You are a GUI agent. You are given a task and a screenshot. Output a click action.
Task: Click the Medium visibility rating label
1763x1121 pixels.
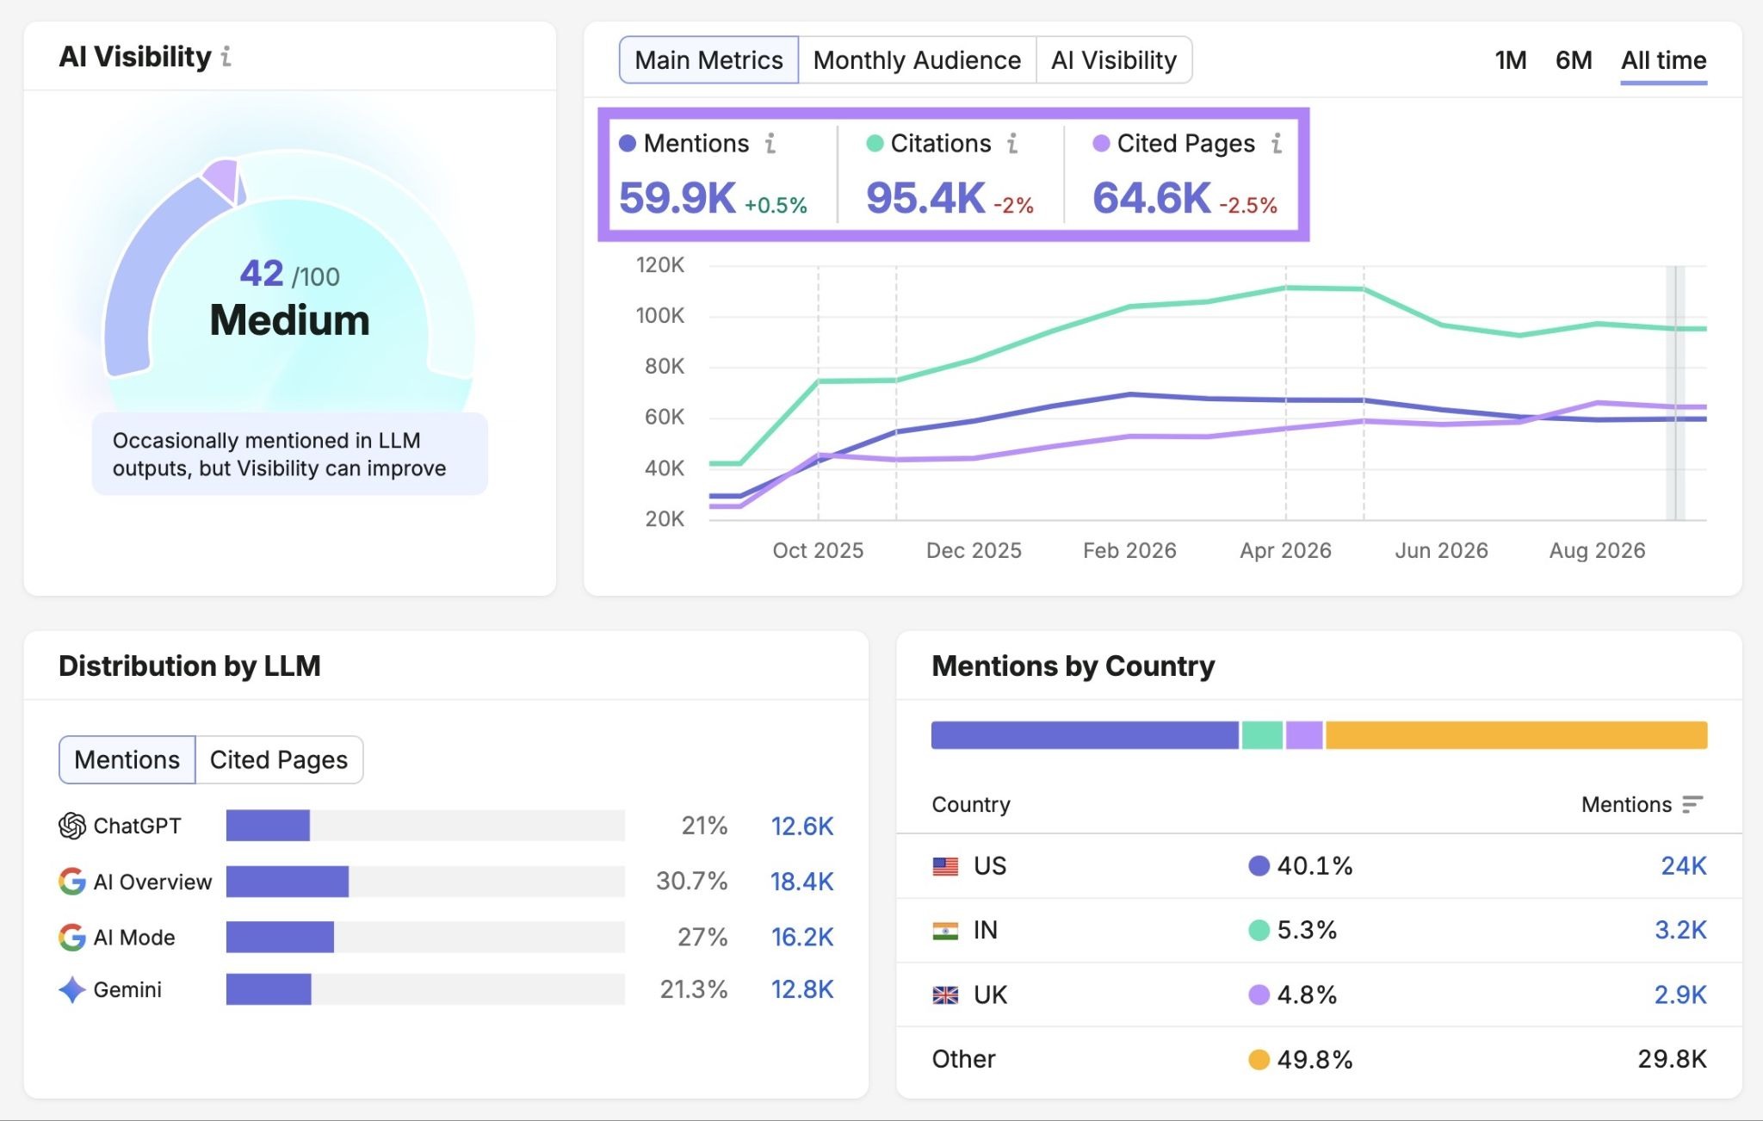289,320
